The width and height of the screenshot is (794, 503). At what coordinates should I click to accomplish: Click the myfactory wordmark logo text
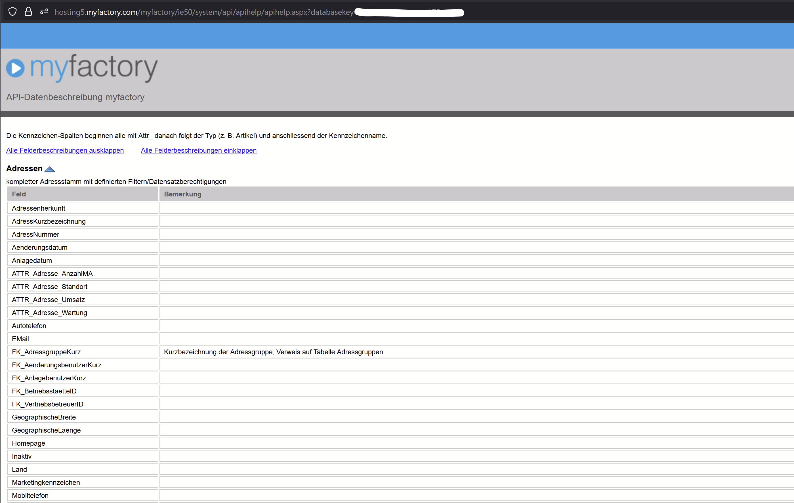94,67
